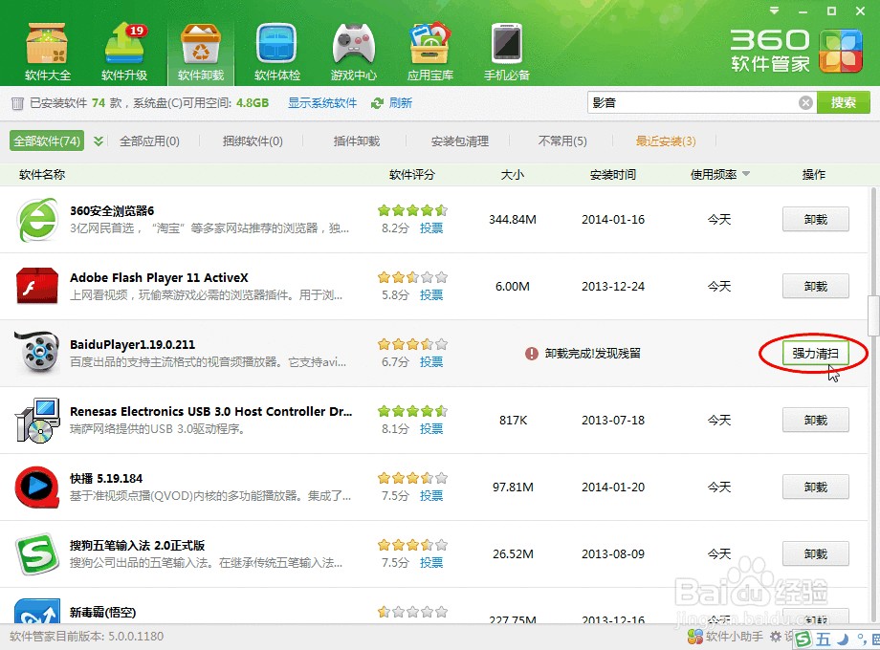Switch to the 最近安装(3) tab
This screenshot has height=650, width=880.
pyautogui.click(x=666, y=141)
